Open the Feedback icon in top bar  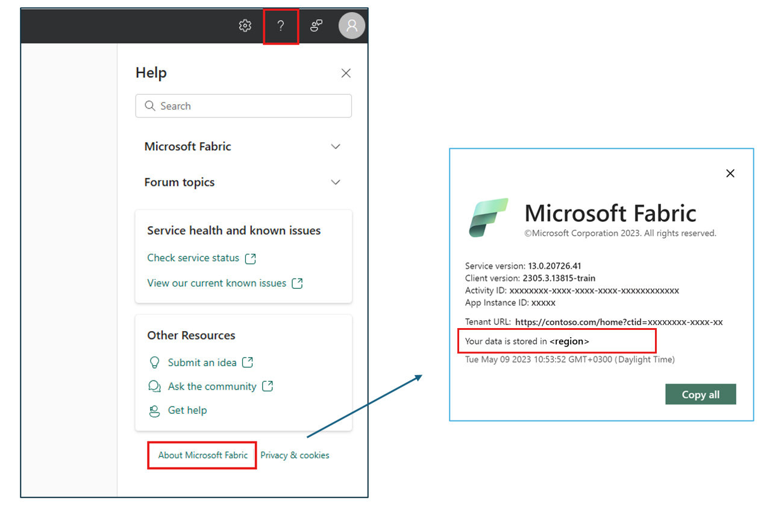point(316,25)
